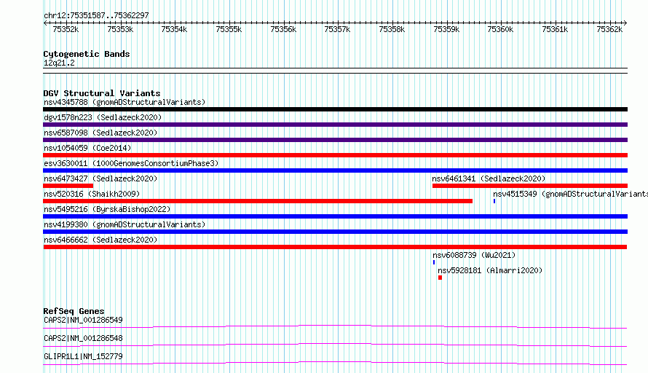648x373 pixels.
Task: Select the small red nsv5928181 square
Action: (x=440, y=278)
